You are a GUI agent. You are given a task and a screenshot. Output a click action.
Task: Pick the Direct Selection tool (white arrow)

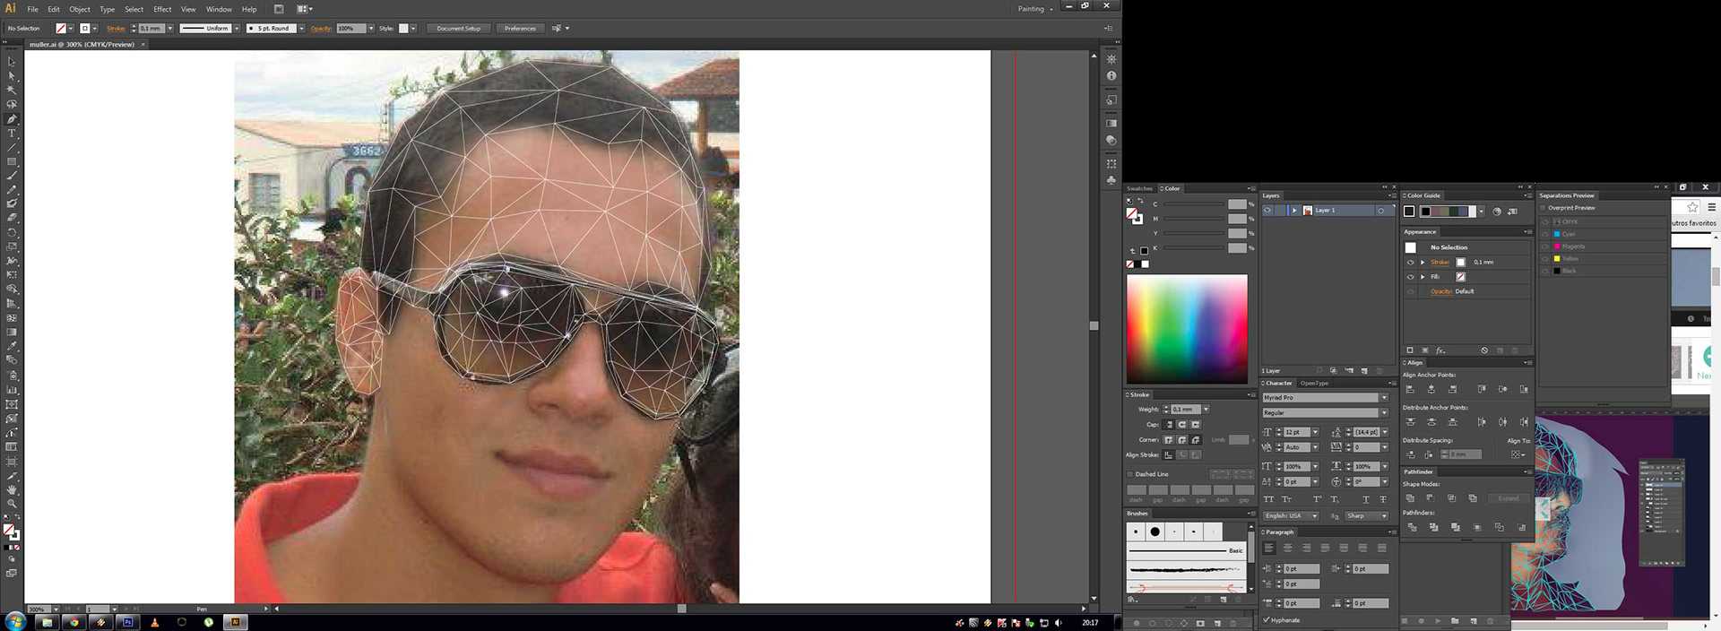12,75
